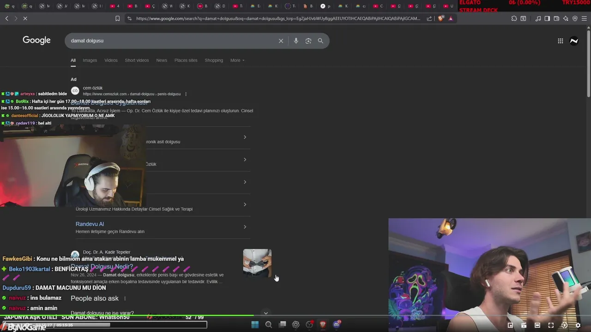Screen dimensions: 591x332
Task: Switch to the News tab
Action: point(162,60)
